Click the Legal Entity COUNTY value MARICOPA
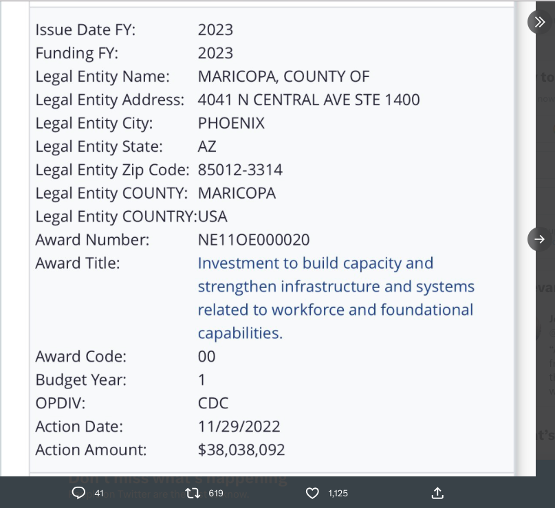 click(x=237, y=193)
